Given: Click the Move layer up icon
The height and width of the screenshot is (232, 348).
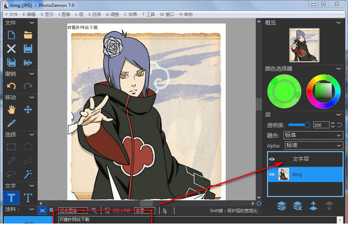Looking at the screenshot, I should (x=313, y=206).
